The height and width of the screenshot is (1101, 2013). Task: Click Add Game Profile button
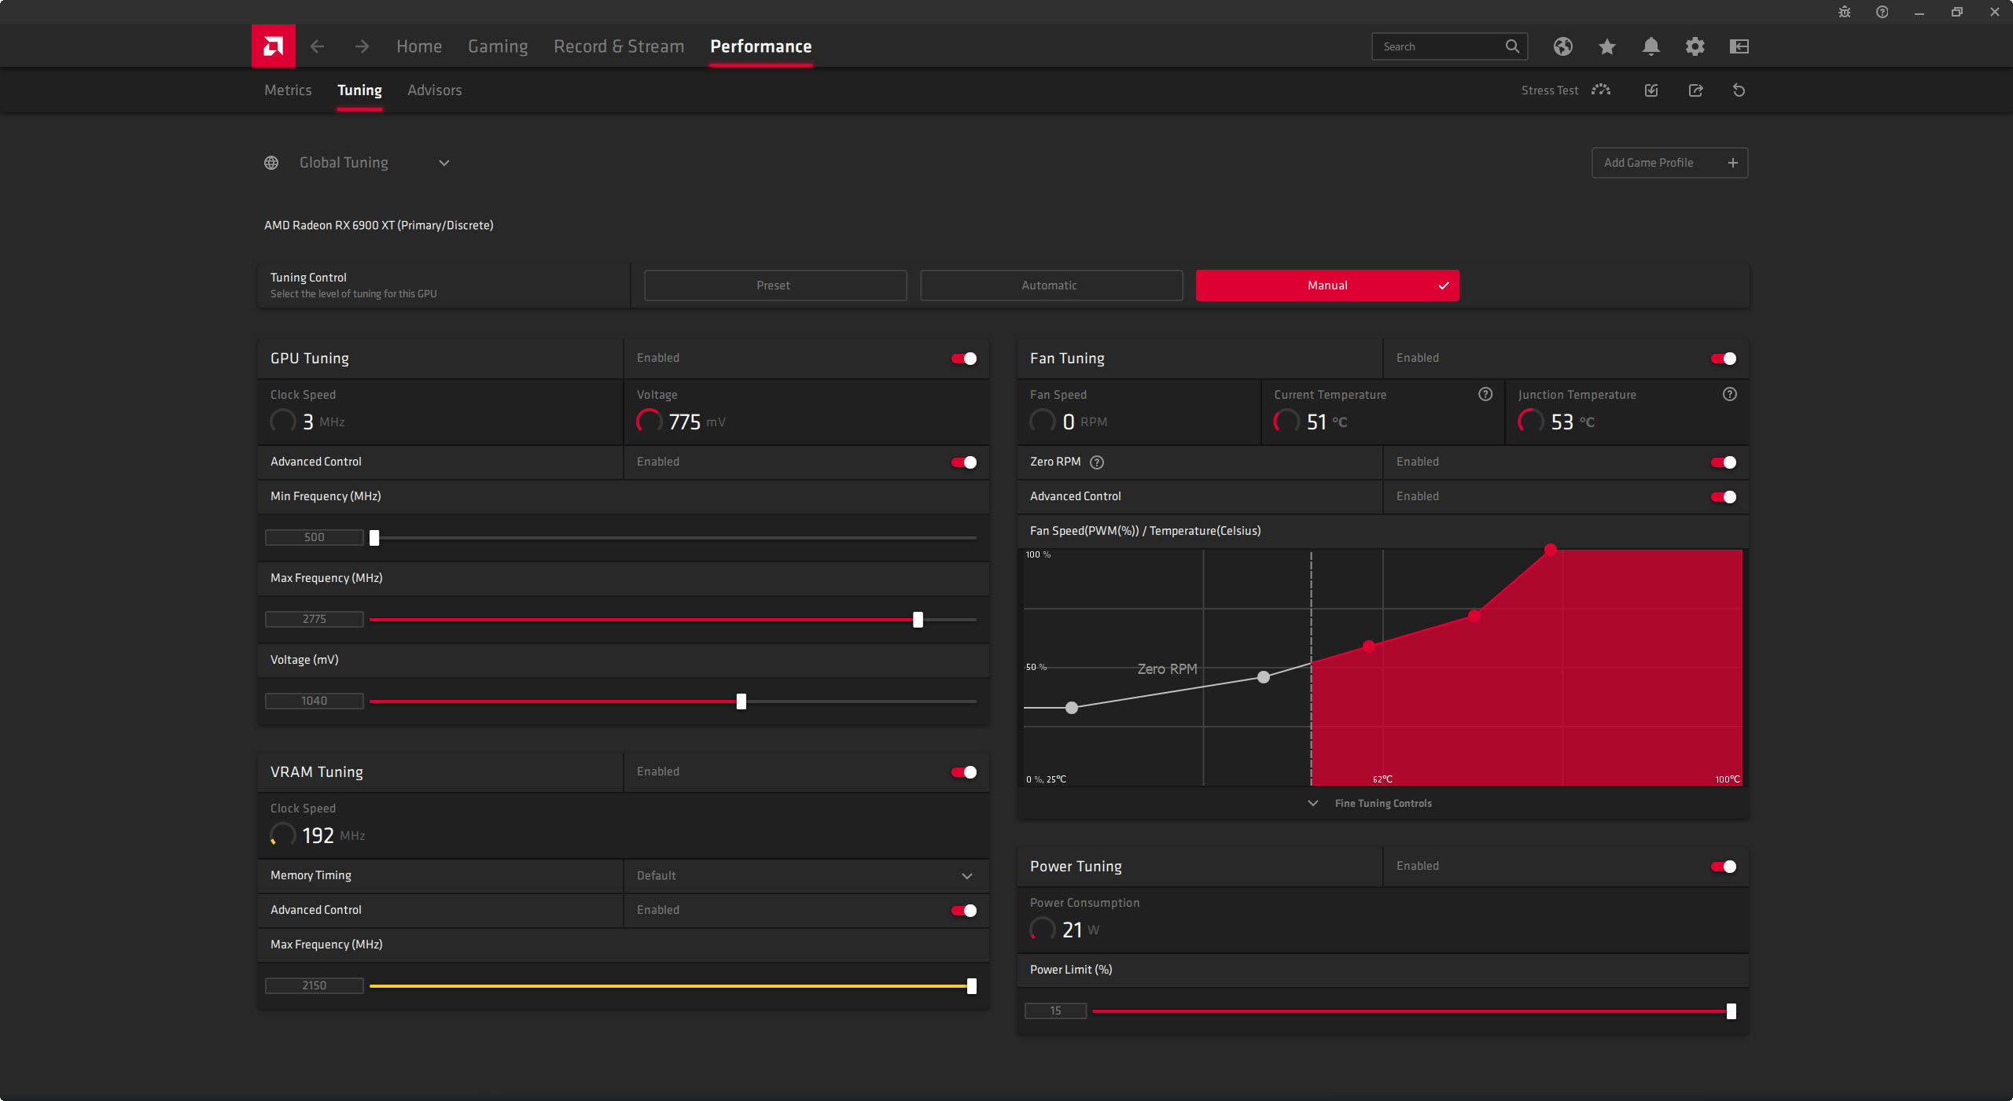(x=1669, y=163)
